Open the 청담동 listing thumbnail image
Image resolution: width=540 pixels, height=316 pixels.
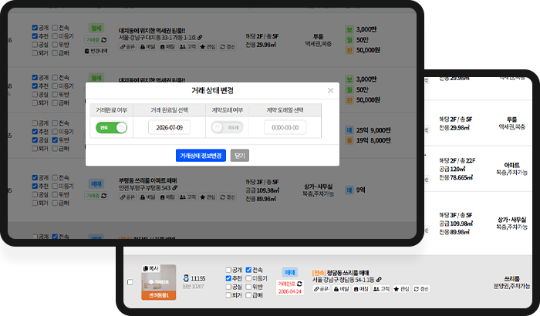point(158,282)
